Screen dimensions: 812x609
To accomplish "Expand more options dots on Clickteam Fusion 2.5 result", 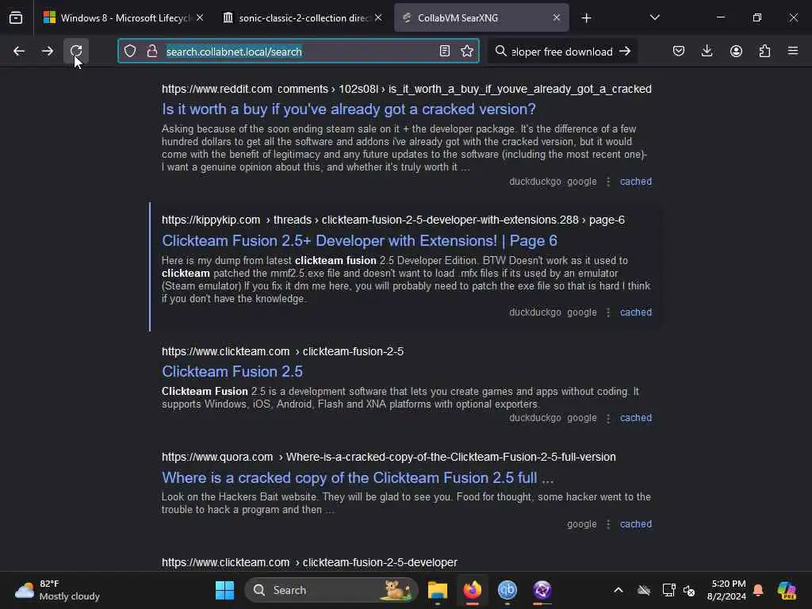I will 608,418.
